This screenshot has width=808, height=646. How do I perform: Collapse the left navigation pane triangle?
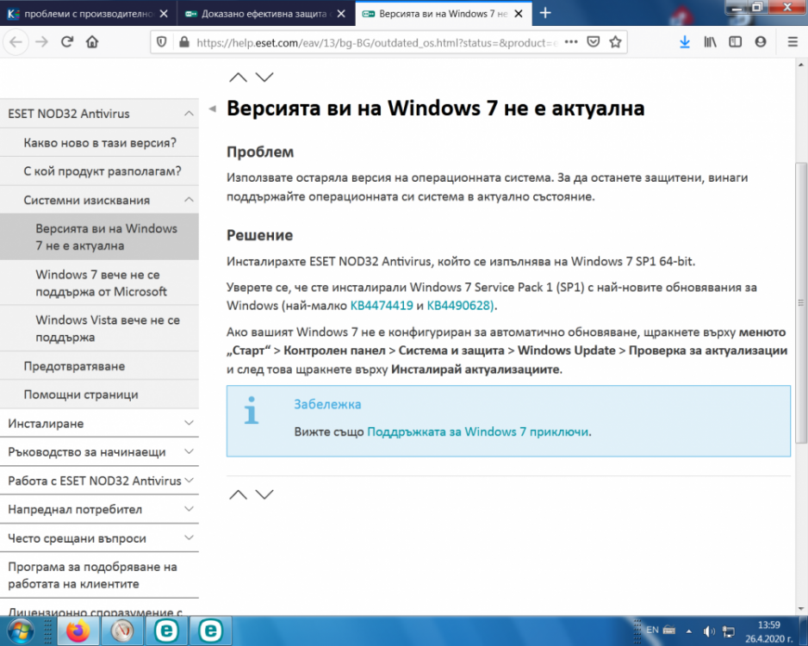coord(212,109)
